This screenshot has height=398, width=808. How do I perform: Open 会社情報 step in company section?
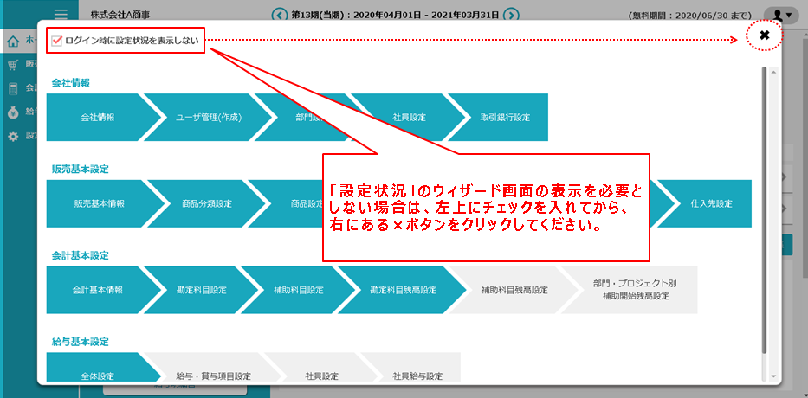98,118
